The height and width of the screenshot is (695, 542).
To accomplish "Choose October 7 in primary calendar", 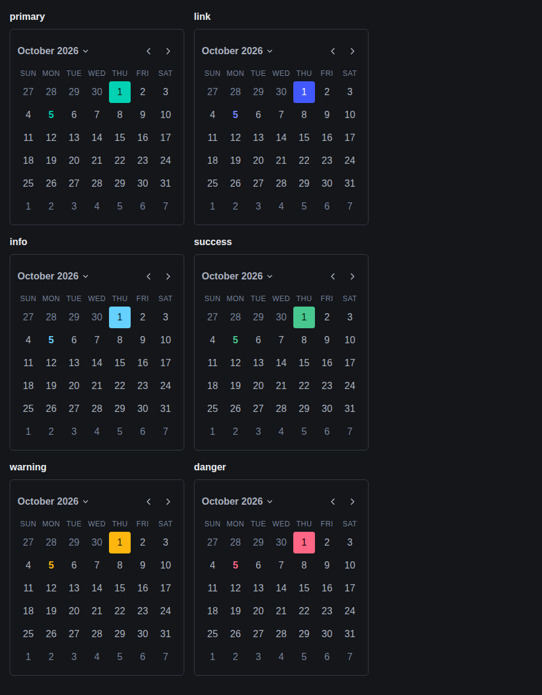I will point(96,115).
